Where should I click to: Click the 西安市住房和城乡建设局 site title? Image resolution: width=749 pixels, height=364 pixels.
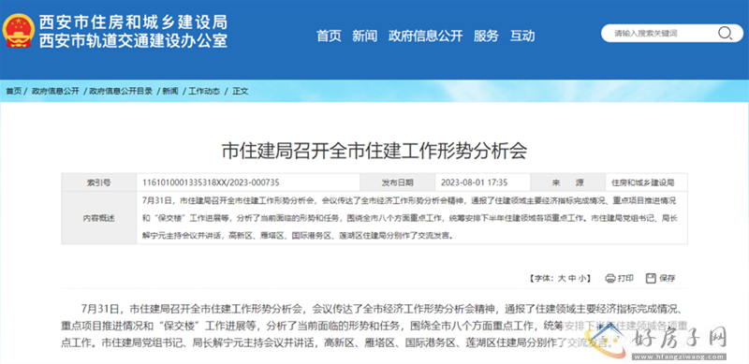point(133,22)
